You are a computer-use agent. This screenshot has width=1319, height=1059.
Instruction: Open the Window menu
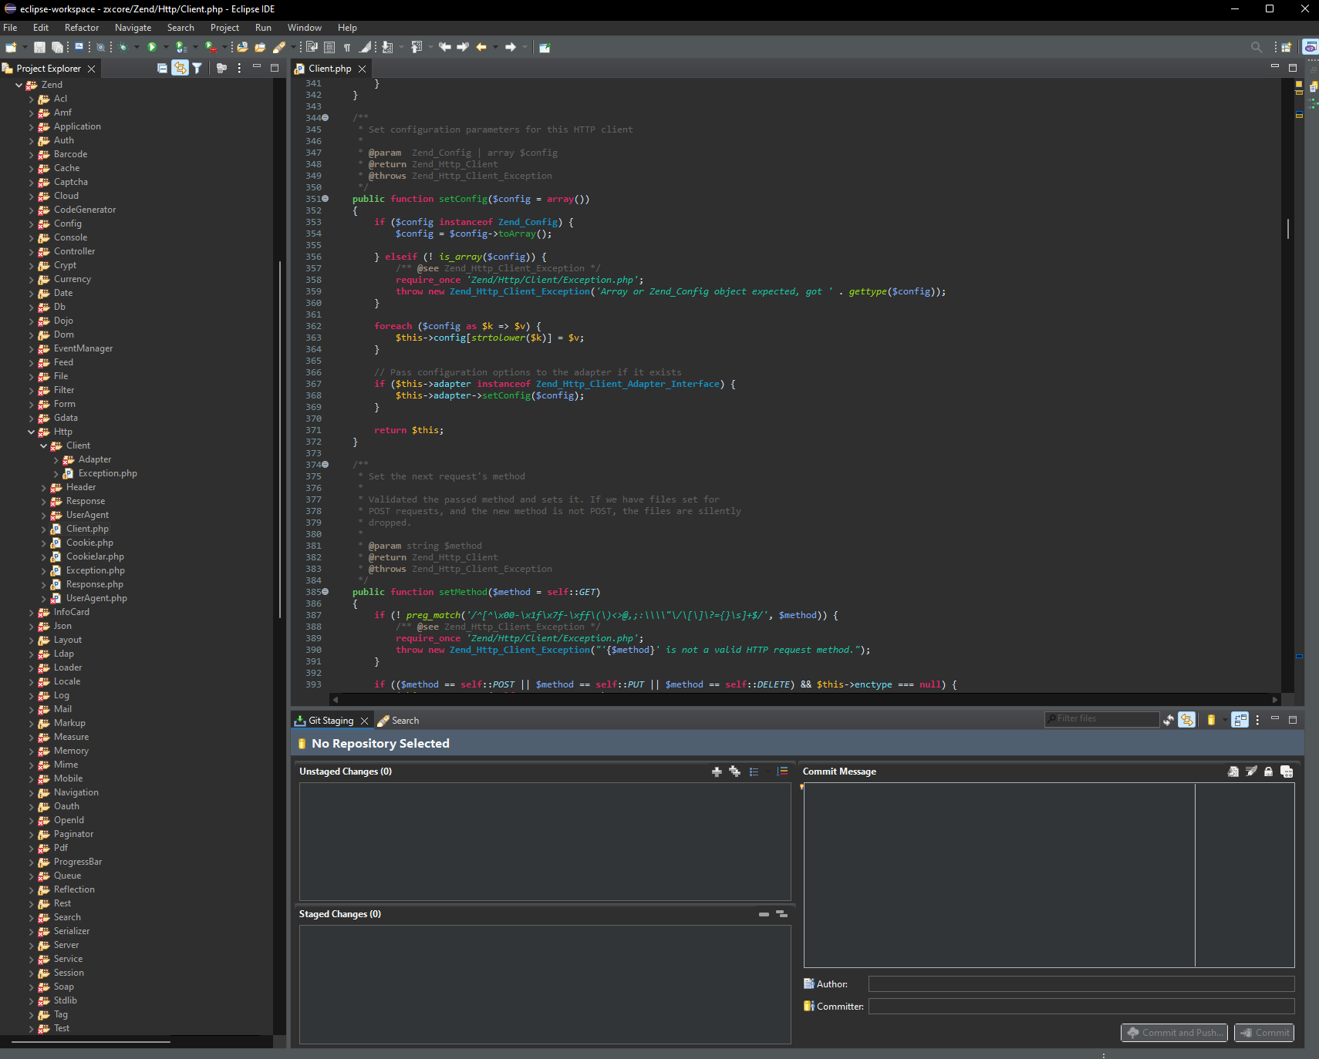(305, 28)
